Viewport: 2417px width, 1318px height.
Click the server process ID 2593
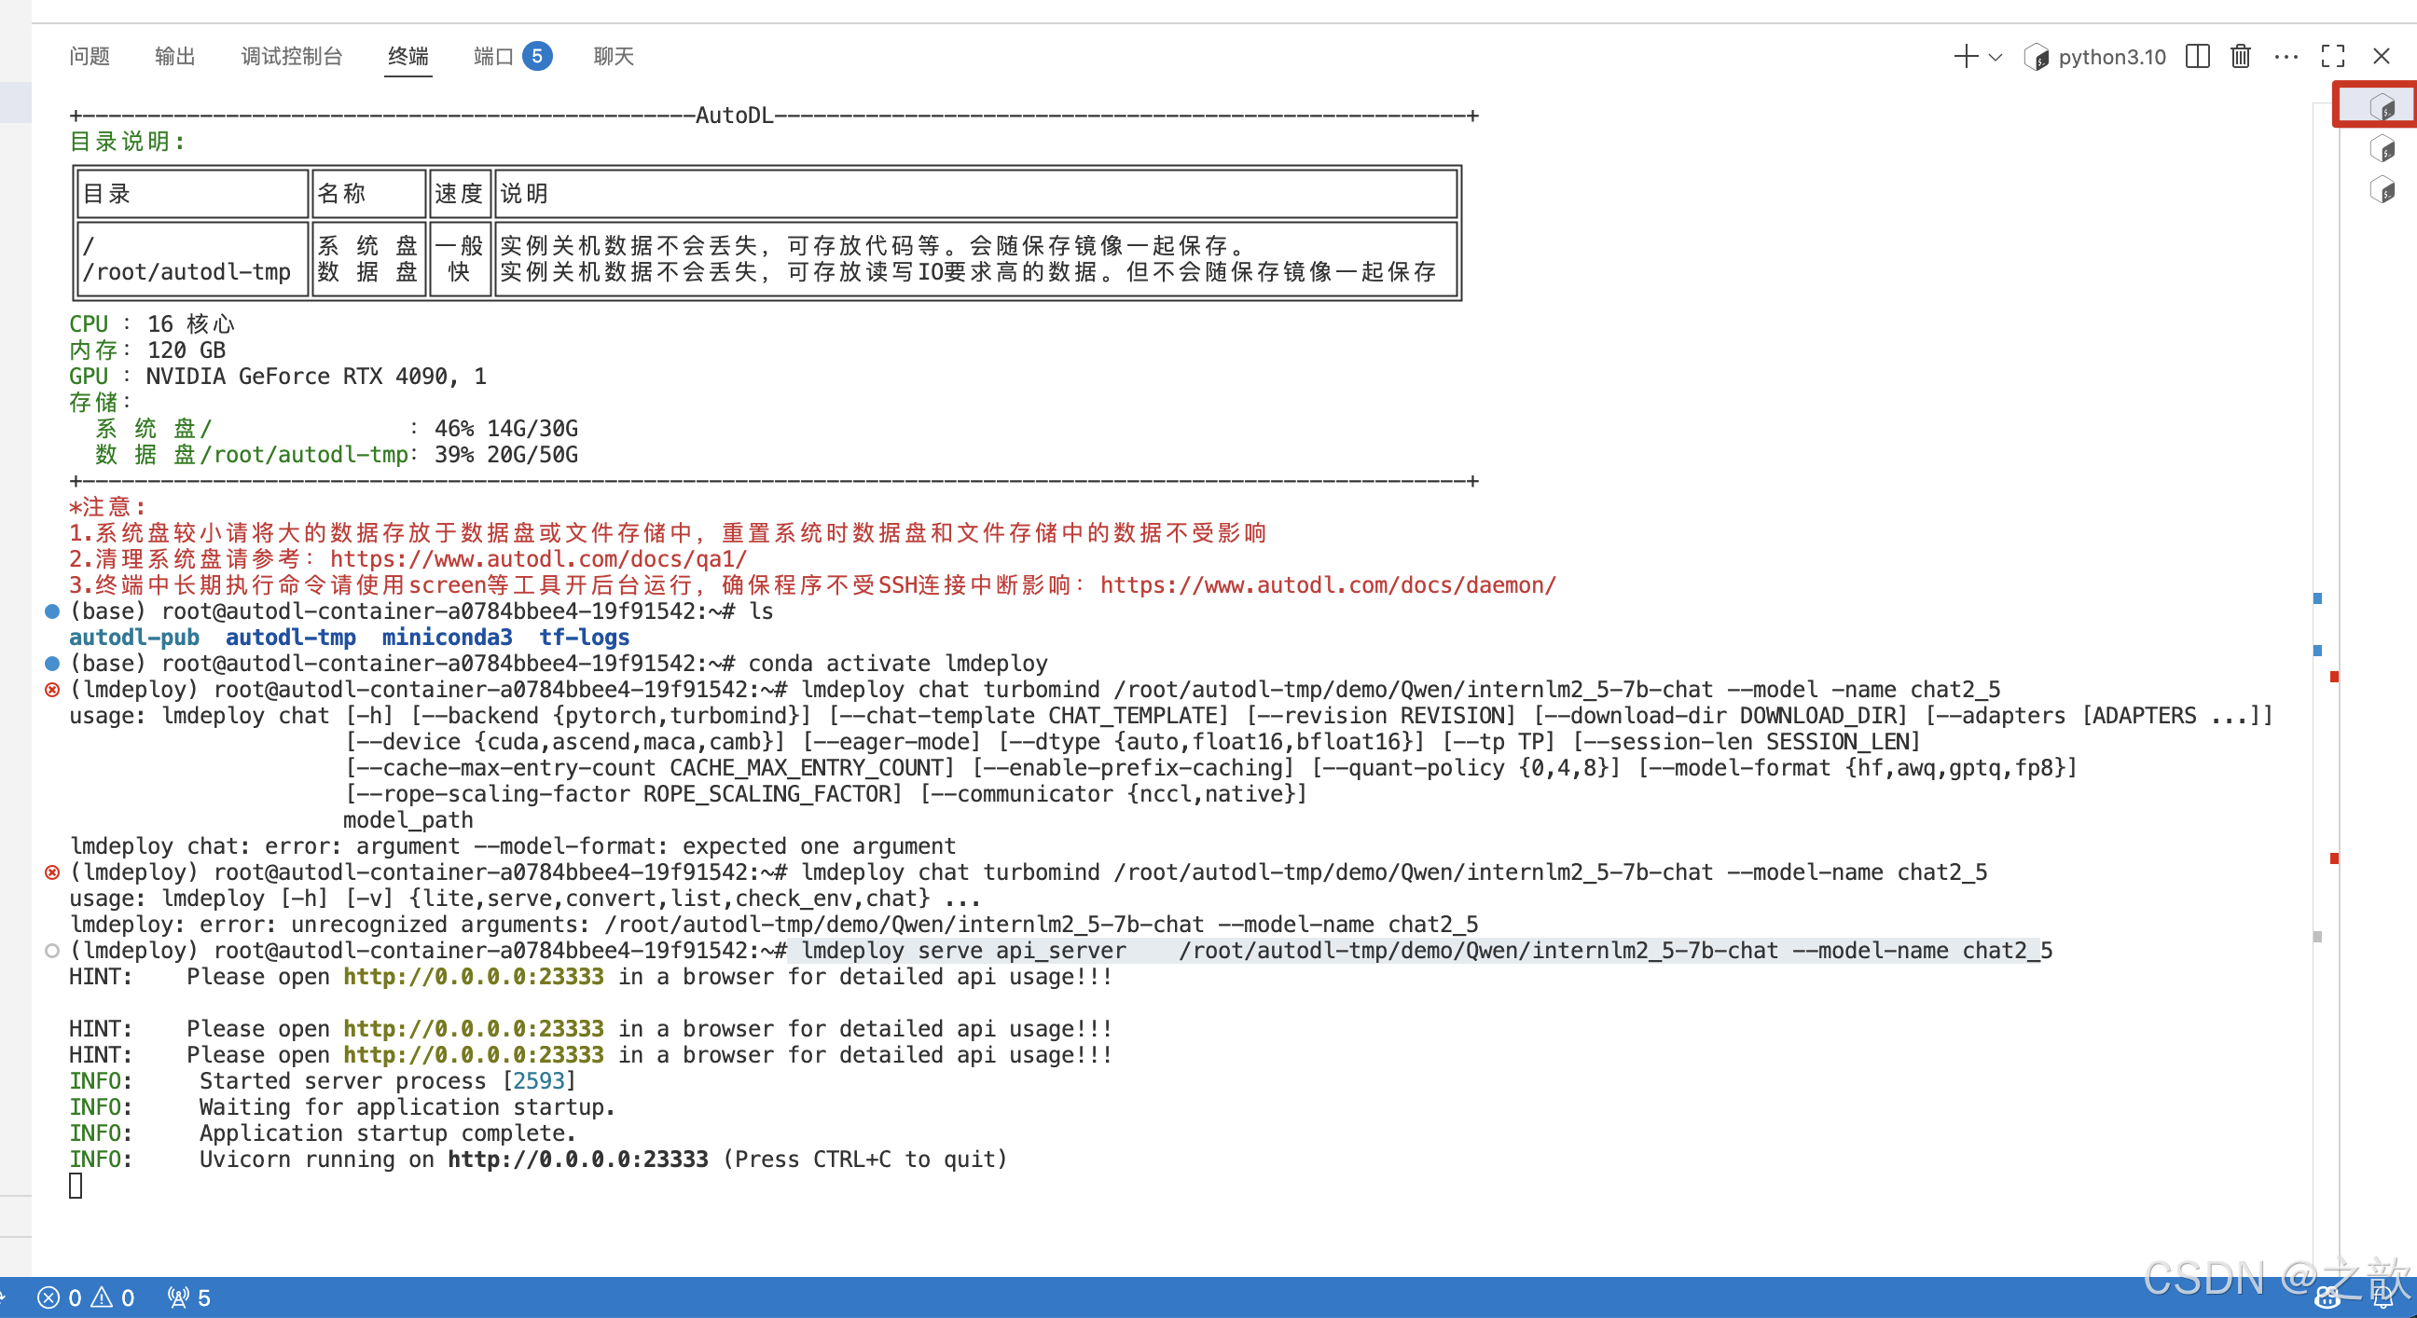(539, 1080)
